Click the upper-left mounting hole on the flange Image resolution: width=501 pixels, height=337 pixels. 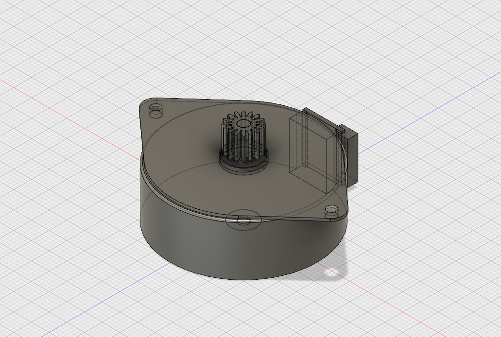(x=156, y=108)
